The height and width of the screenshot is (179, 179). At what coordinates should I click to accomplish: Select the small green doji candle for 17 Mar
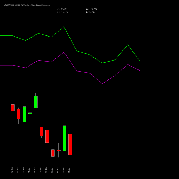[x=30, y=113]
